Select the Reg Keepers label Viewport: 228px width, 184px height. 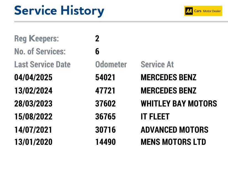36,39
